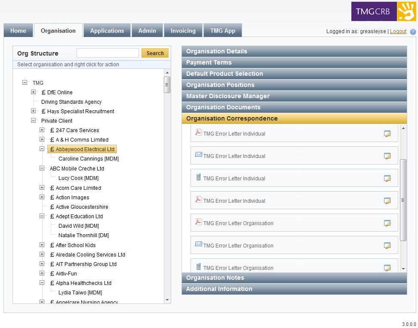Focus the Org Structure search field
Image resolution: width=418 pixels, height=328 pixels.
(108, 53)
